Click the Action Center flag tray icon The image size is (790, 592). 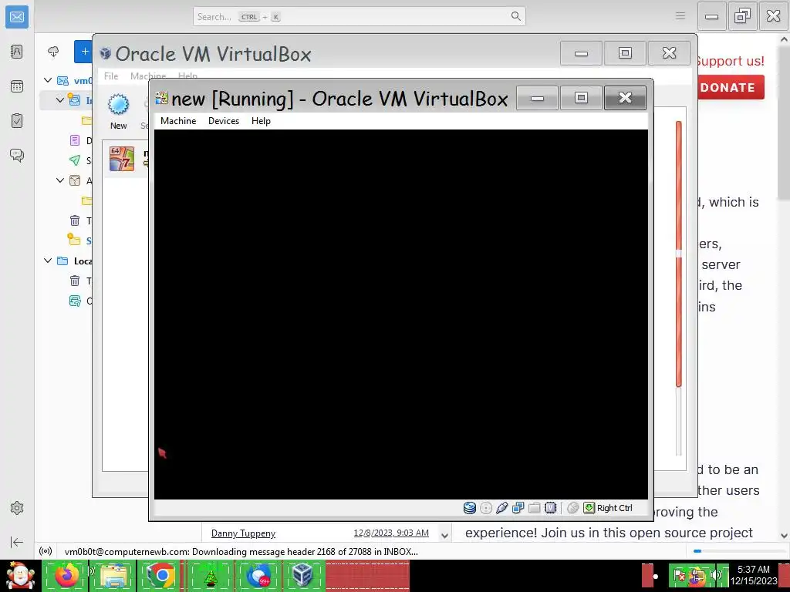pos(680,575)
